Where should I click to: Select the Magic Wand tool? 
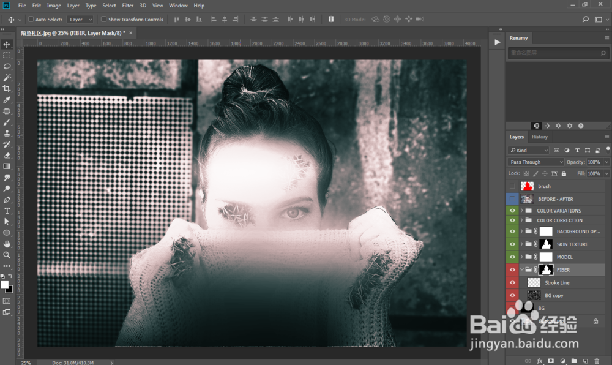point(7,77)
